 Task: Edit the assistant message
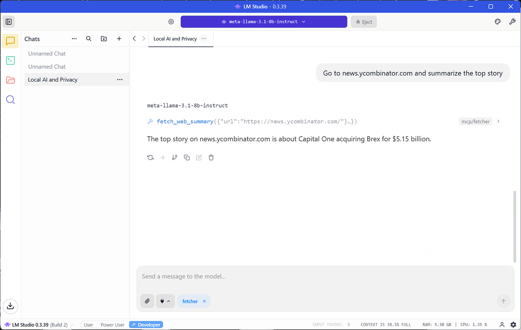(x=199, y=157)
